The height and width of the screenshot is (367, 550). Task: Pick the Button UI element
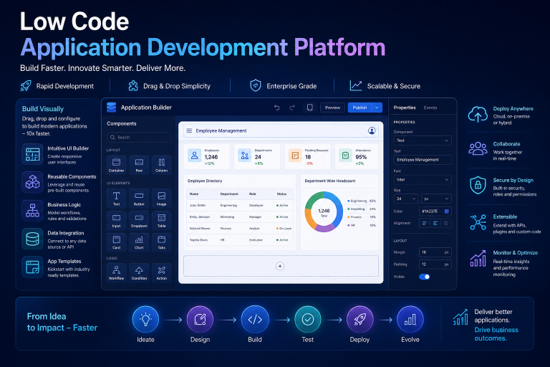[x=139, y=198]
